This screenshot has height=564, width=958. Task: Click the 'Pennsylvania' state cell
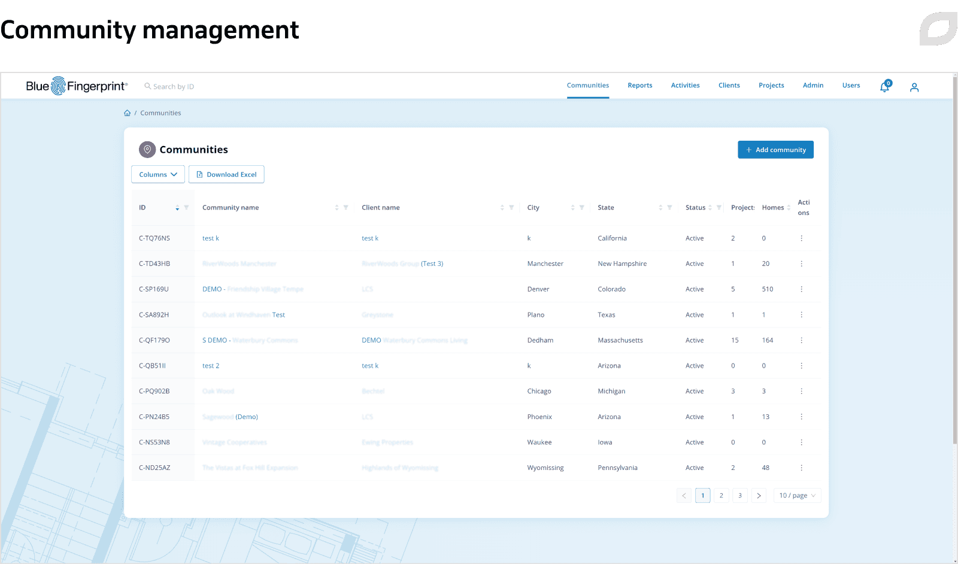[x=617, y=468]
